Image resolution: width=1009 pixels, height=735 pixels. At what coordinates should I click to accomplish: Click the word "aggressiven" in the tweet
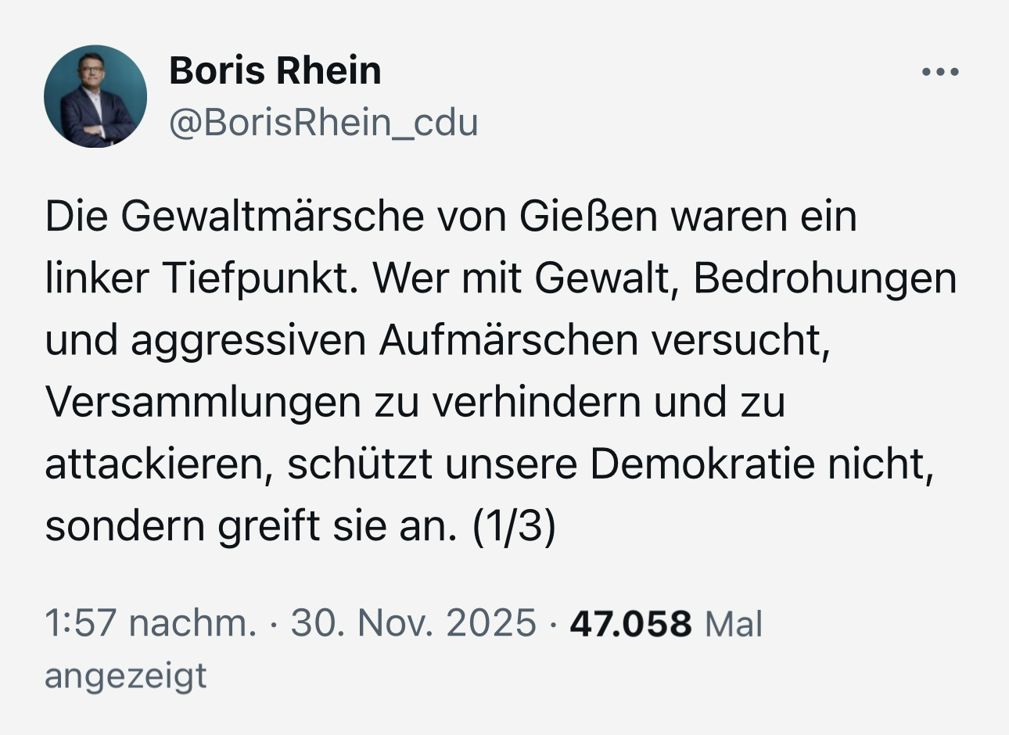tap(249, 340)
